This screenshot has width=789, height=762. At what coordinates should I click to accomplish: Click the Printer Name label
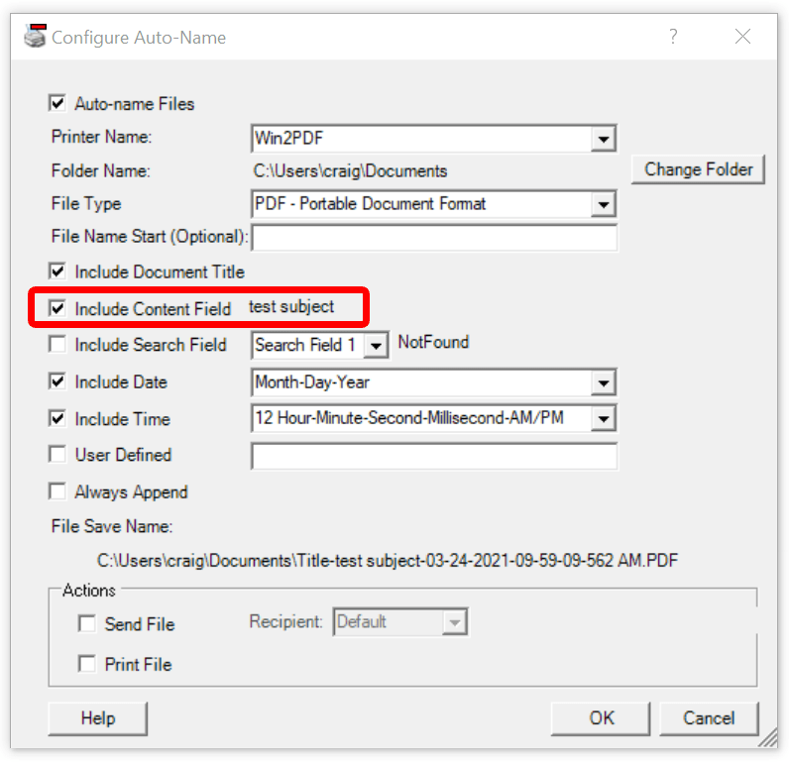(101, 137)
